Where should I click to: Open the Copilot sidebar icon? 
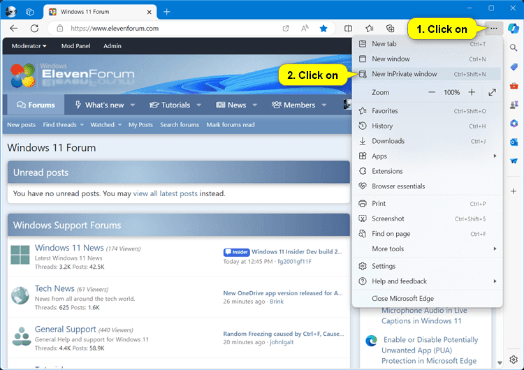point(514,29)
